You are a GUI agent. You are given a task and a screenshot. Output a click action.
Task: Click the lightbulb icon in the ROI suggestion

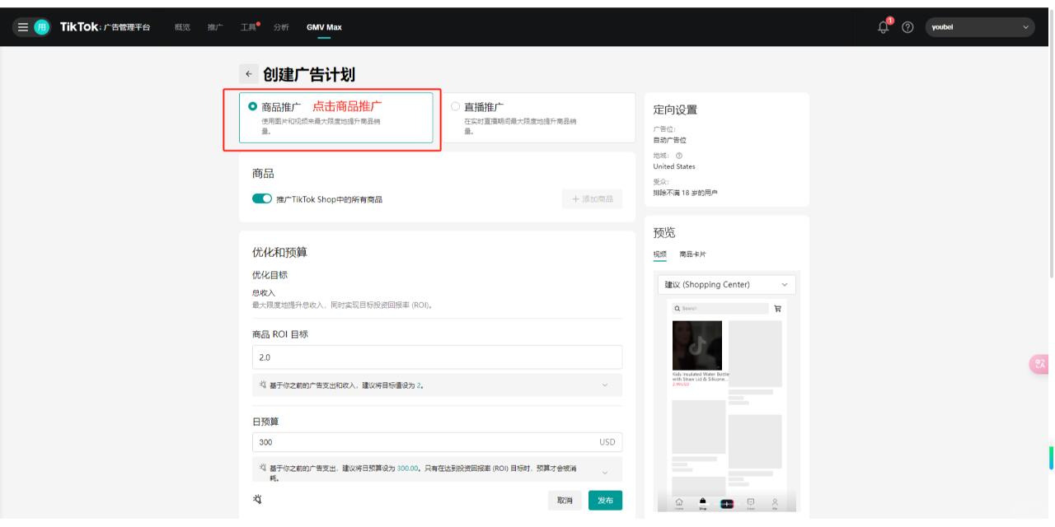click(x=263, y=385)
